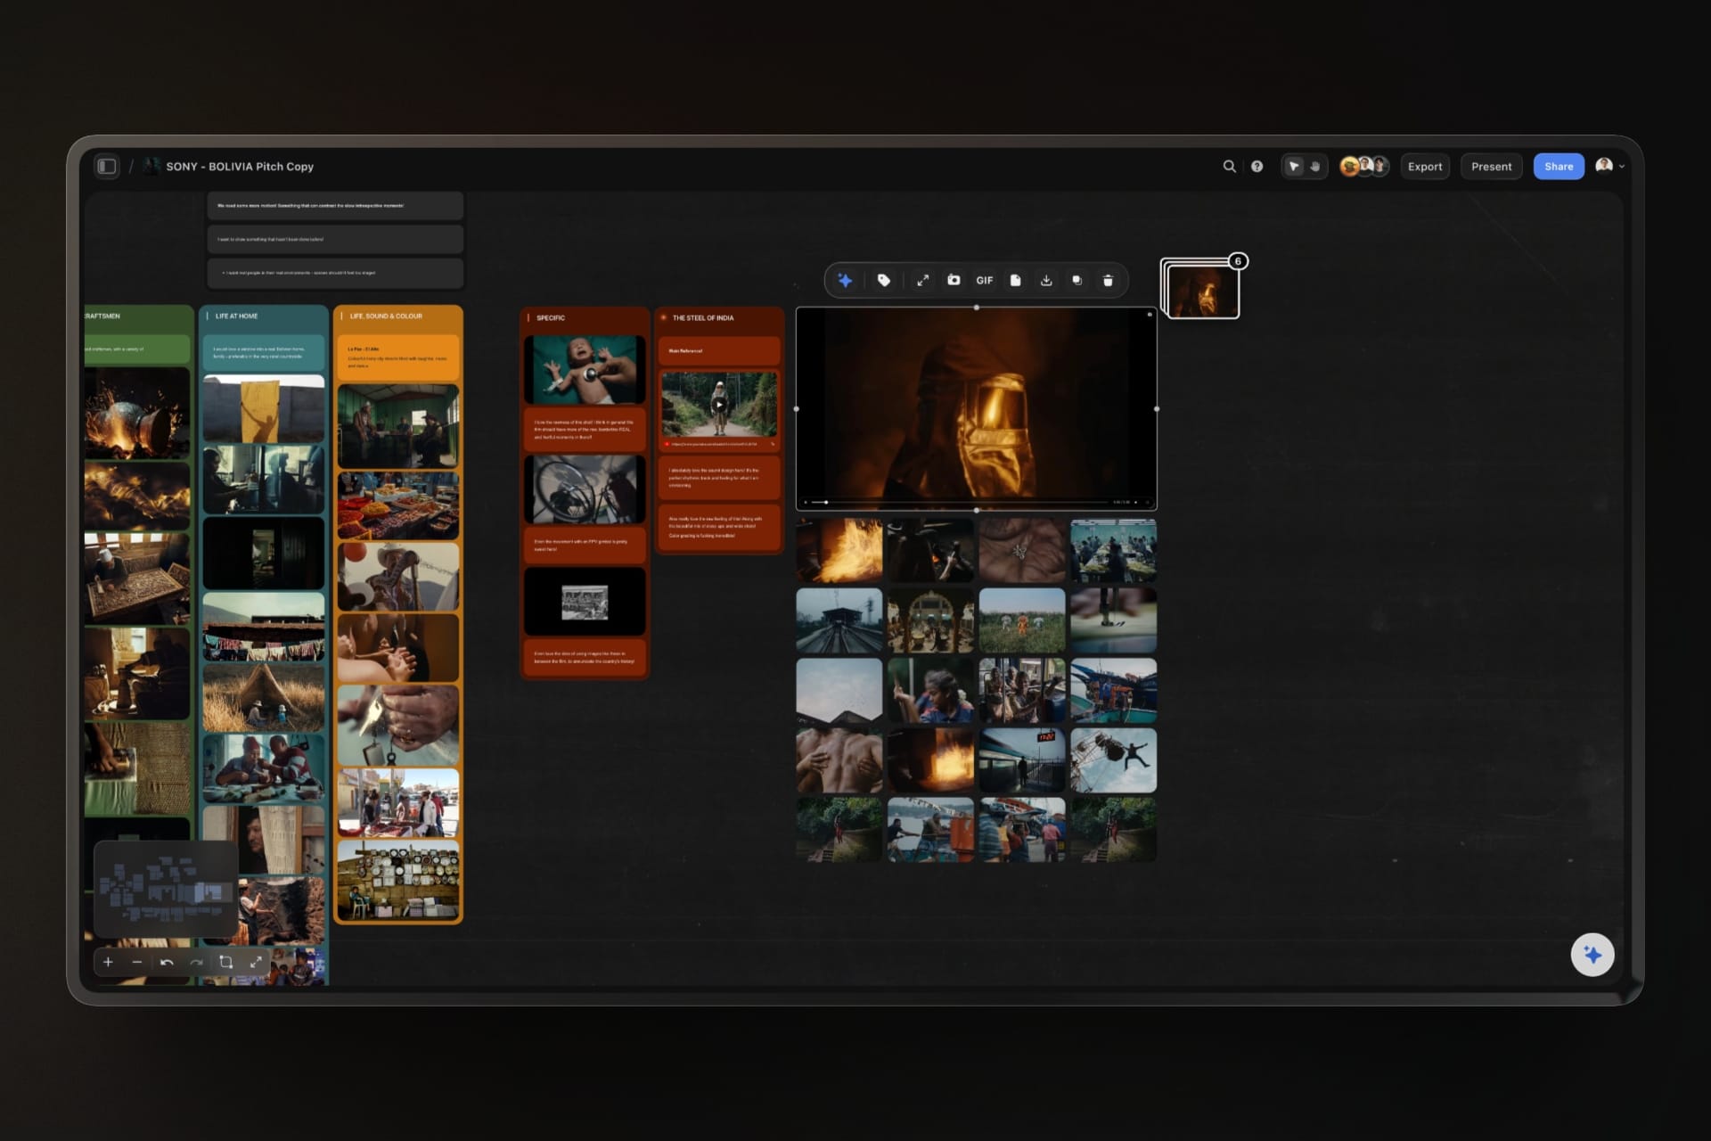The width and height of the screenshot is (1711, 1141).
Task: Select the market spices photo thumbnail
Action: click(398, 505)
